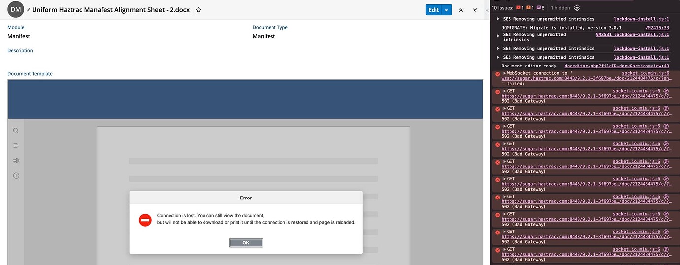Image resolution: width=680 pixels, height=265 pixels.
Task: Collapse side panel using the « handle
Action: coord(487,10)
